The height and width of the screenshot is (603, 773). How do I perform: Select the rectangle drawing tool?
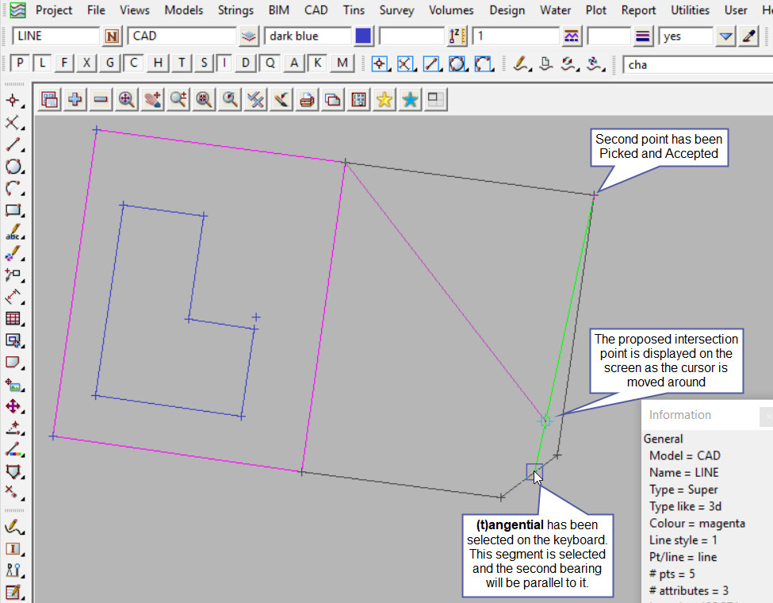point(13,211)
